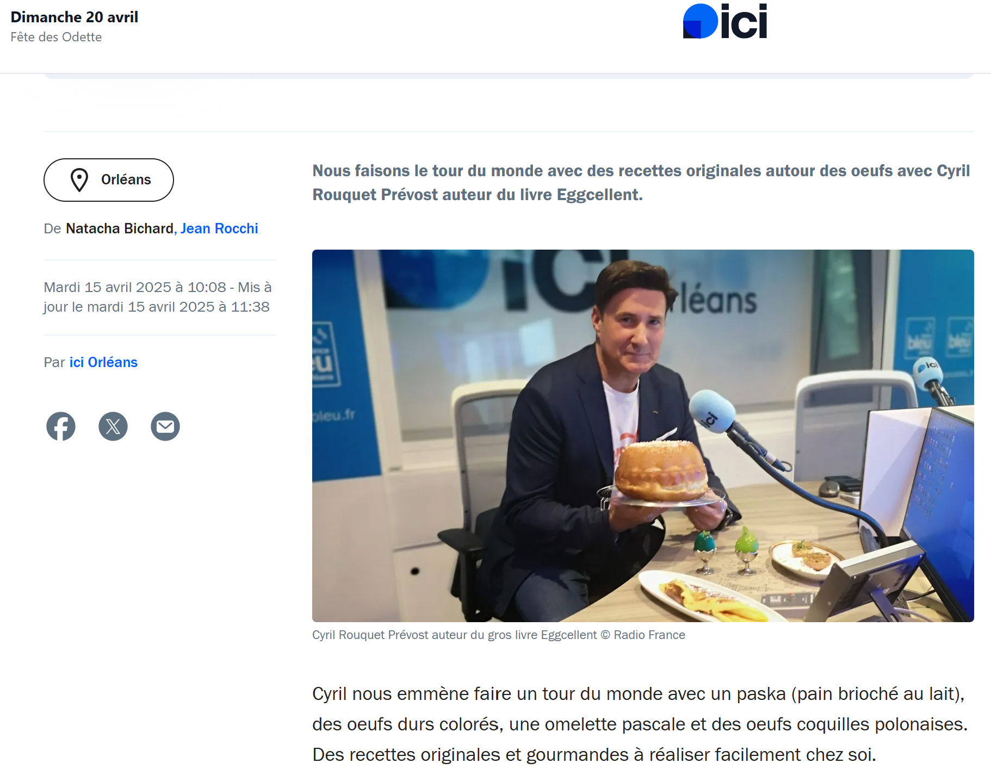The width and height of the screenshot is (991, 769).
Task: Click the body paragraph starting Cyril nous emmène
Action: [x=640, y=724]
